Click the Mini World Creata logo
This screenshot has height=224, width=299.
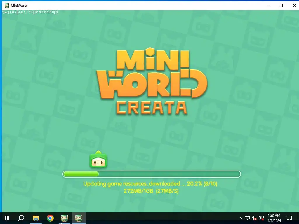(x=152, y=82)
